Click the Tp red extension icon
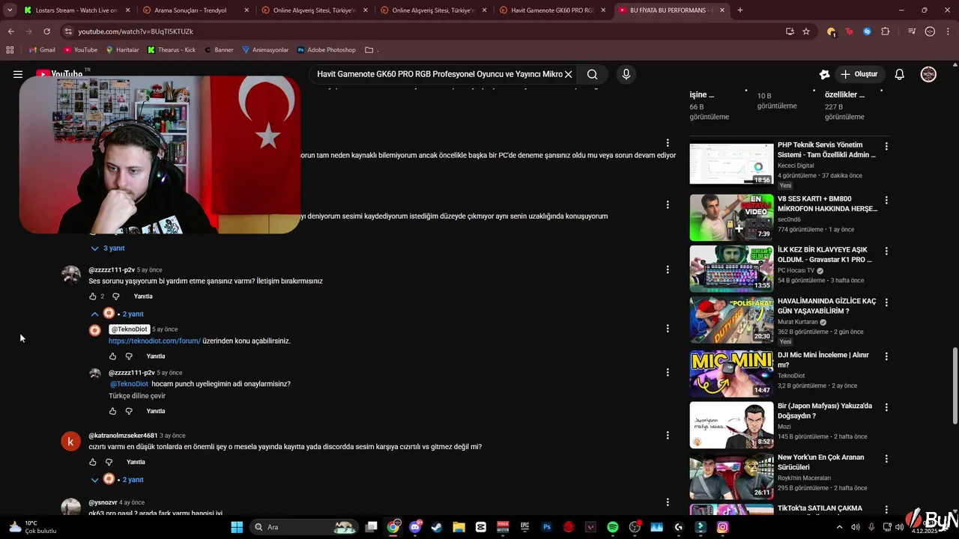 [x=849, y=31]
